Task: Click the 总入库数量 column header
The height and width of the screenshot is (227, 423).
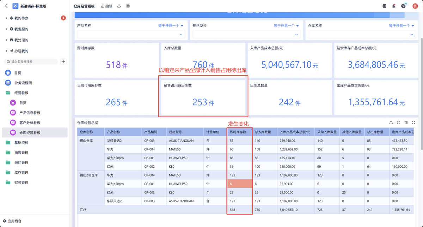Action: 265,132
